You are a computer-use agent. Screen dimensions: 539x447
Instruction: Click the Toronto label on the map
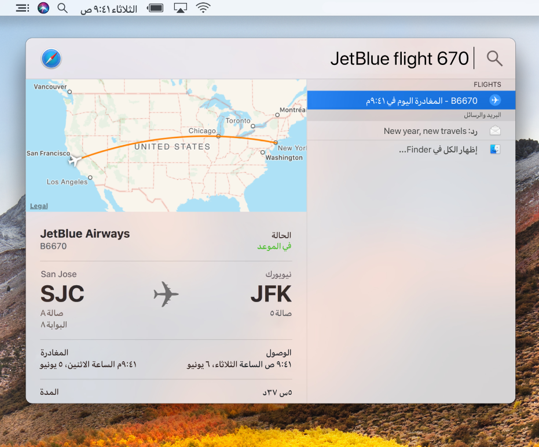(x=238, y=121)
